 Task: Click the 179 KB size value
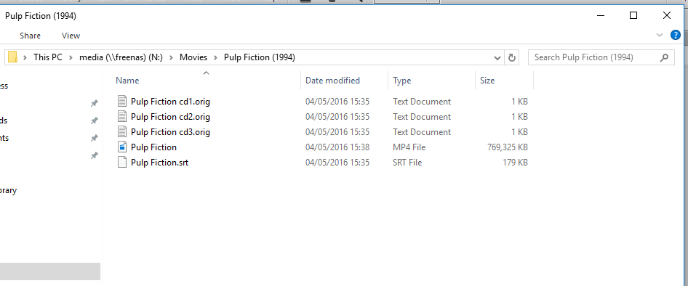tap(515, 163)
